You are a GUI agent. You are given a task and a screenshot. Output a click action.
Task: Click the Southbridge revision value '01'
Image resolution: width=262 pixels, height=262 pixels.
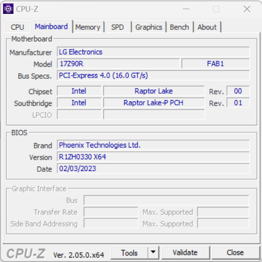[238, 103]
